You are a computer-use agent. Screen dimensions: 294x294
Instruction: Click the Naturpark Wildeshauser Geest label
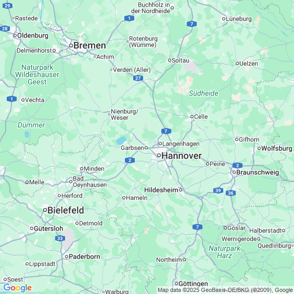37,74
